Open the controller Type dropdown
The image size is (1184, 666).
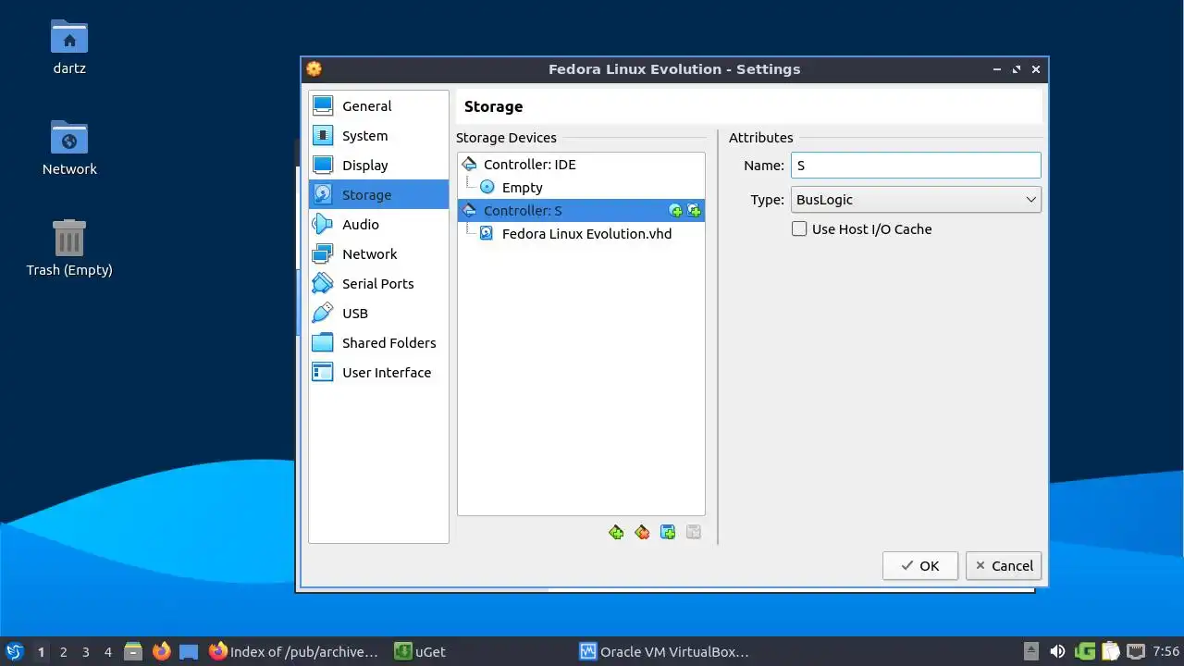pyautogui.click(x=916, y=200)
